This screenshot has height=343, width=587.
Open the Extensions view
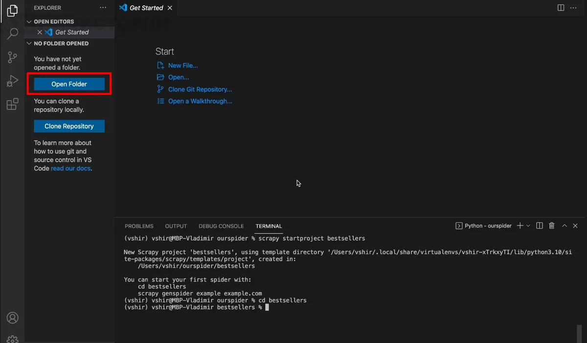[x=12, y=104]
